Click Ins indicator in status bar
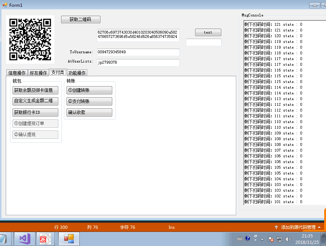Image resolution: width=326 pixels, height=246 pixels. tap(172, 227)
